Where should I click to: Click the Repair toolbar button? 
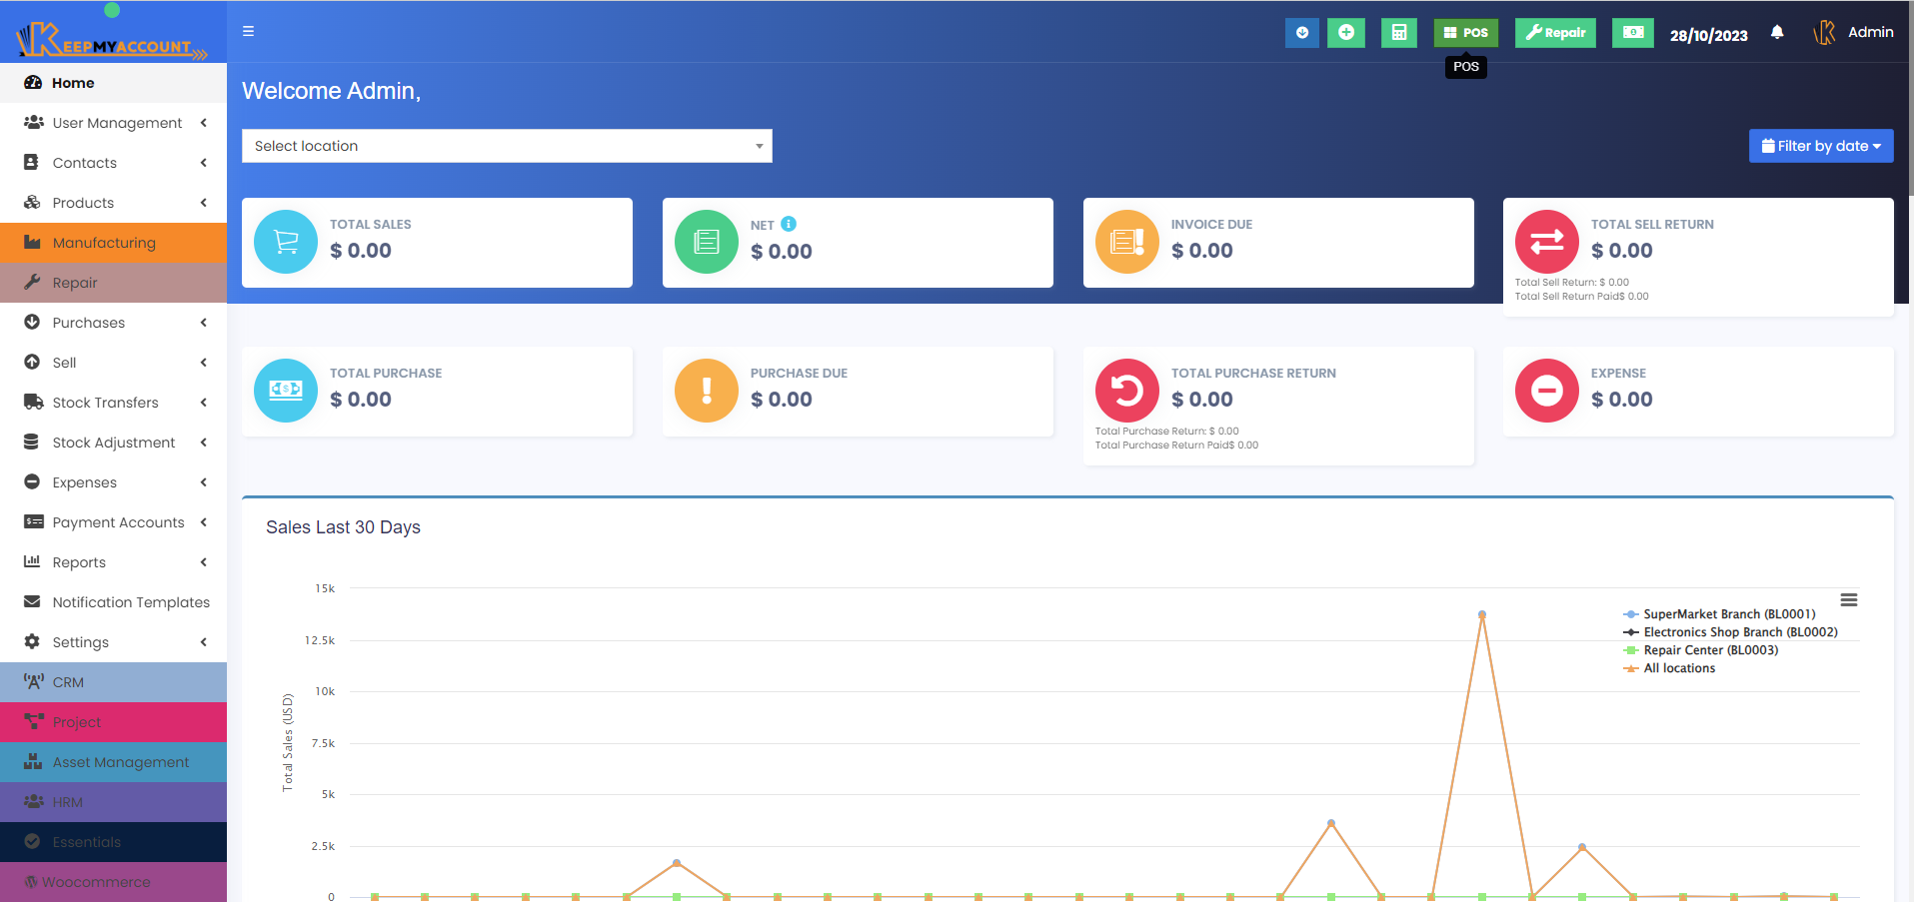coord(1555,32)
